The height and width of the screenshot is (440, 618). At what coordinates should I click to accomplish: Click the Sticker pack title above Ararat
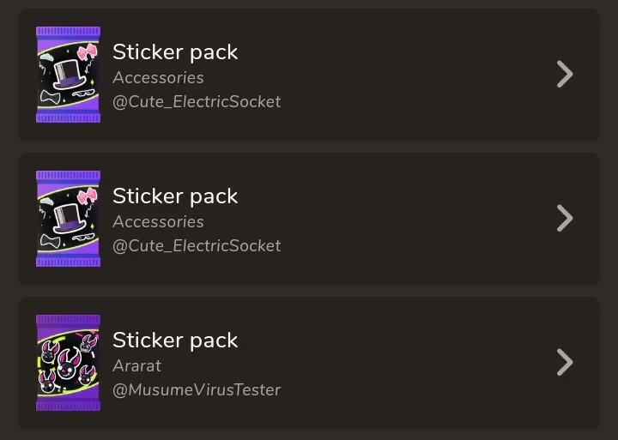[x=175, y=341]
